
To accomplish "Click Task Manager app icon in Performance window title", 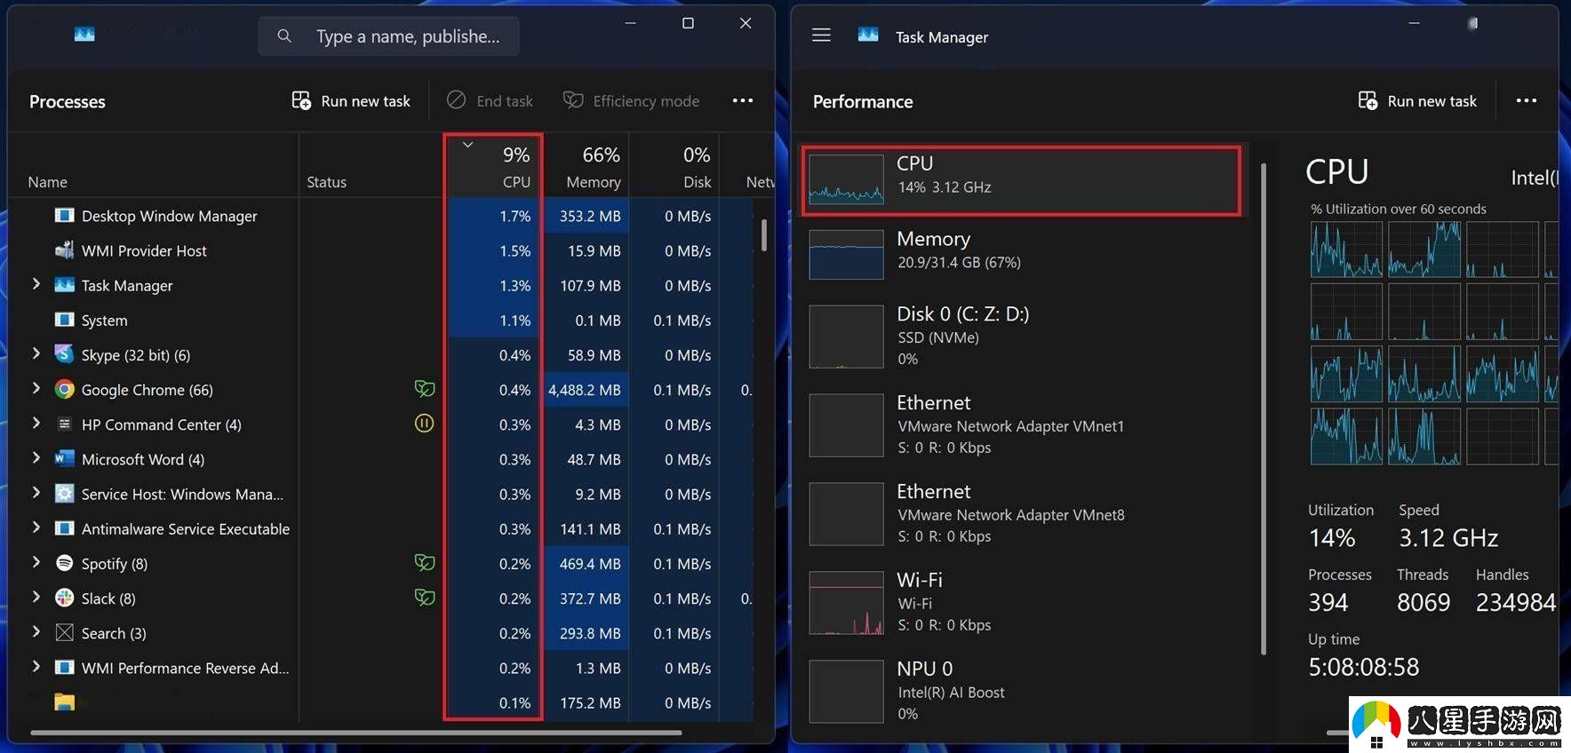I will (868, 36).
